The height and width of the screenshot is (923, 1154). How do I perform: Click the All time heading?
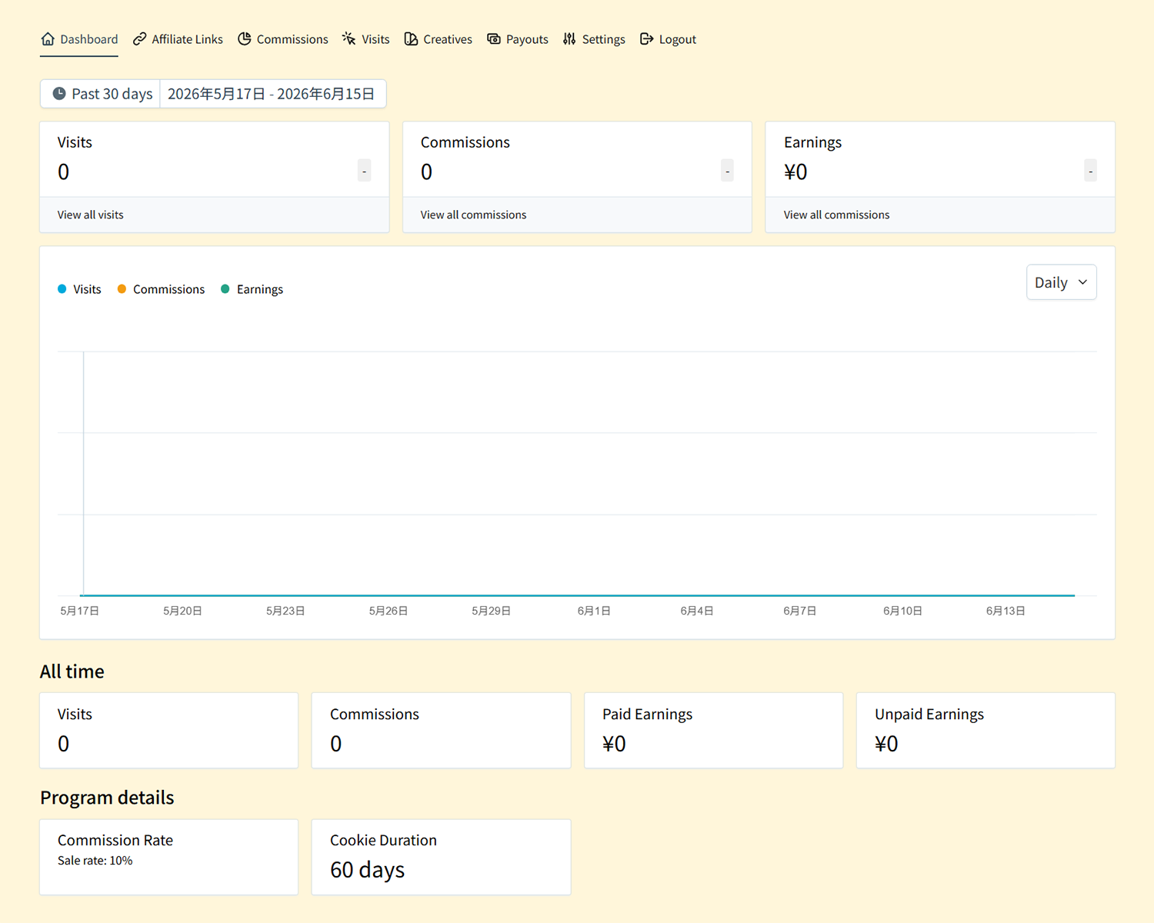72,671
